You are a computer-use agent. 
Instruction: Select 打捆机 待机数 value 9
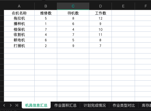pos(73,45)
